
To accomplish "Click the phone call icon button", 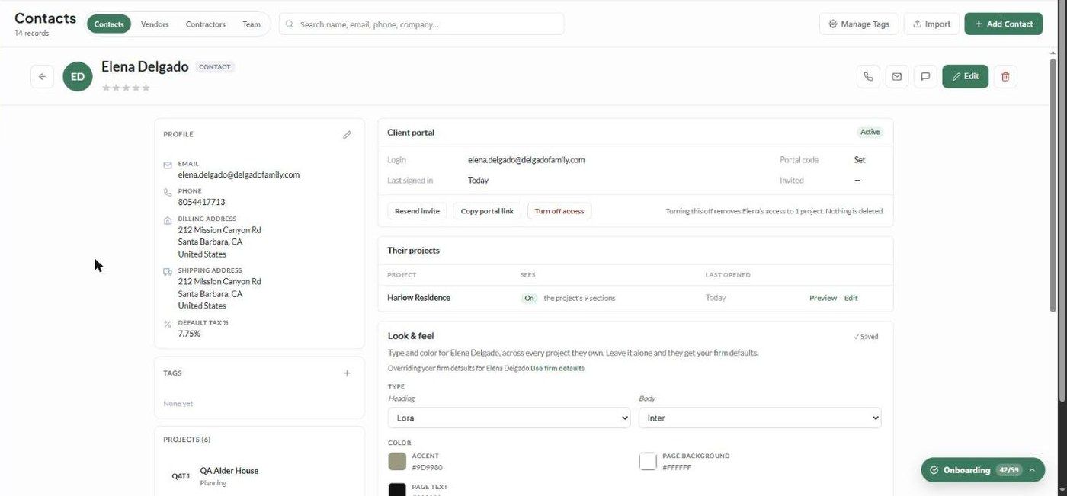I will (x=868, y=76).
